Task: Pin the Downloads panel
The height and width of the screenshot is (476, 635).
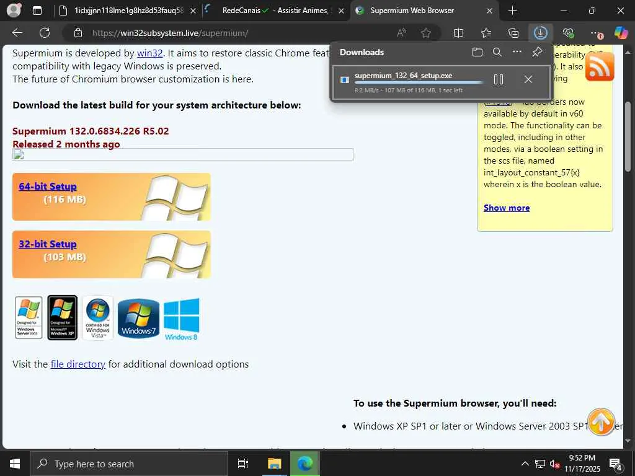Action: (x=537, y=52)
